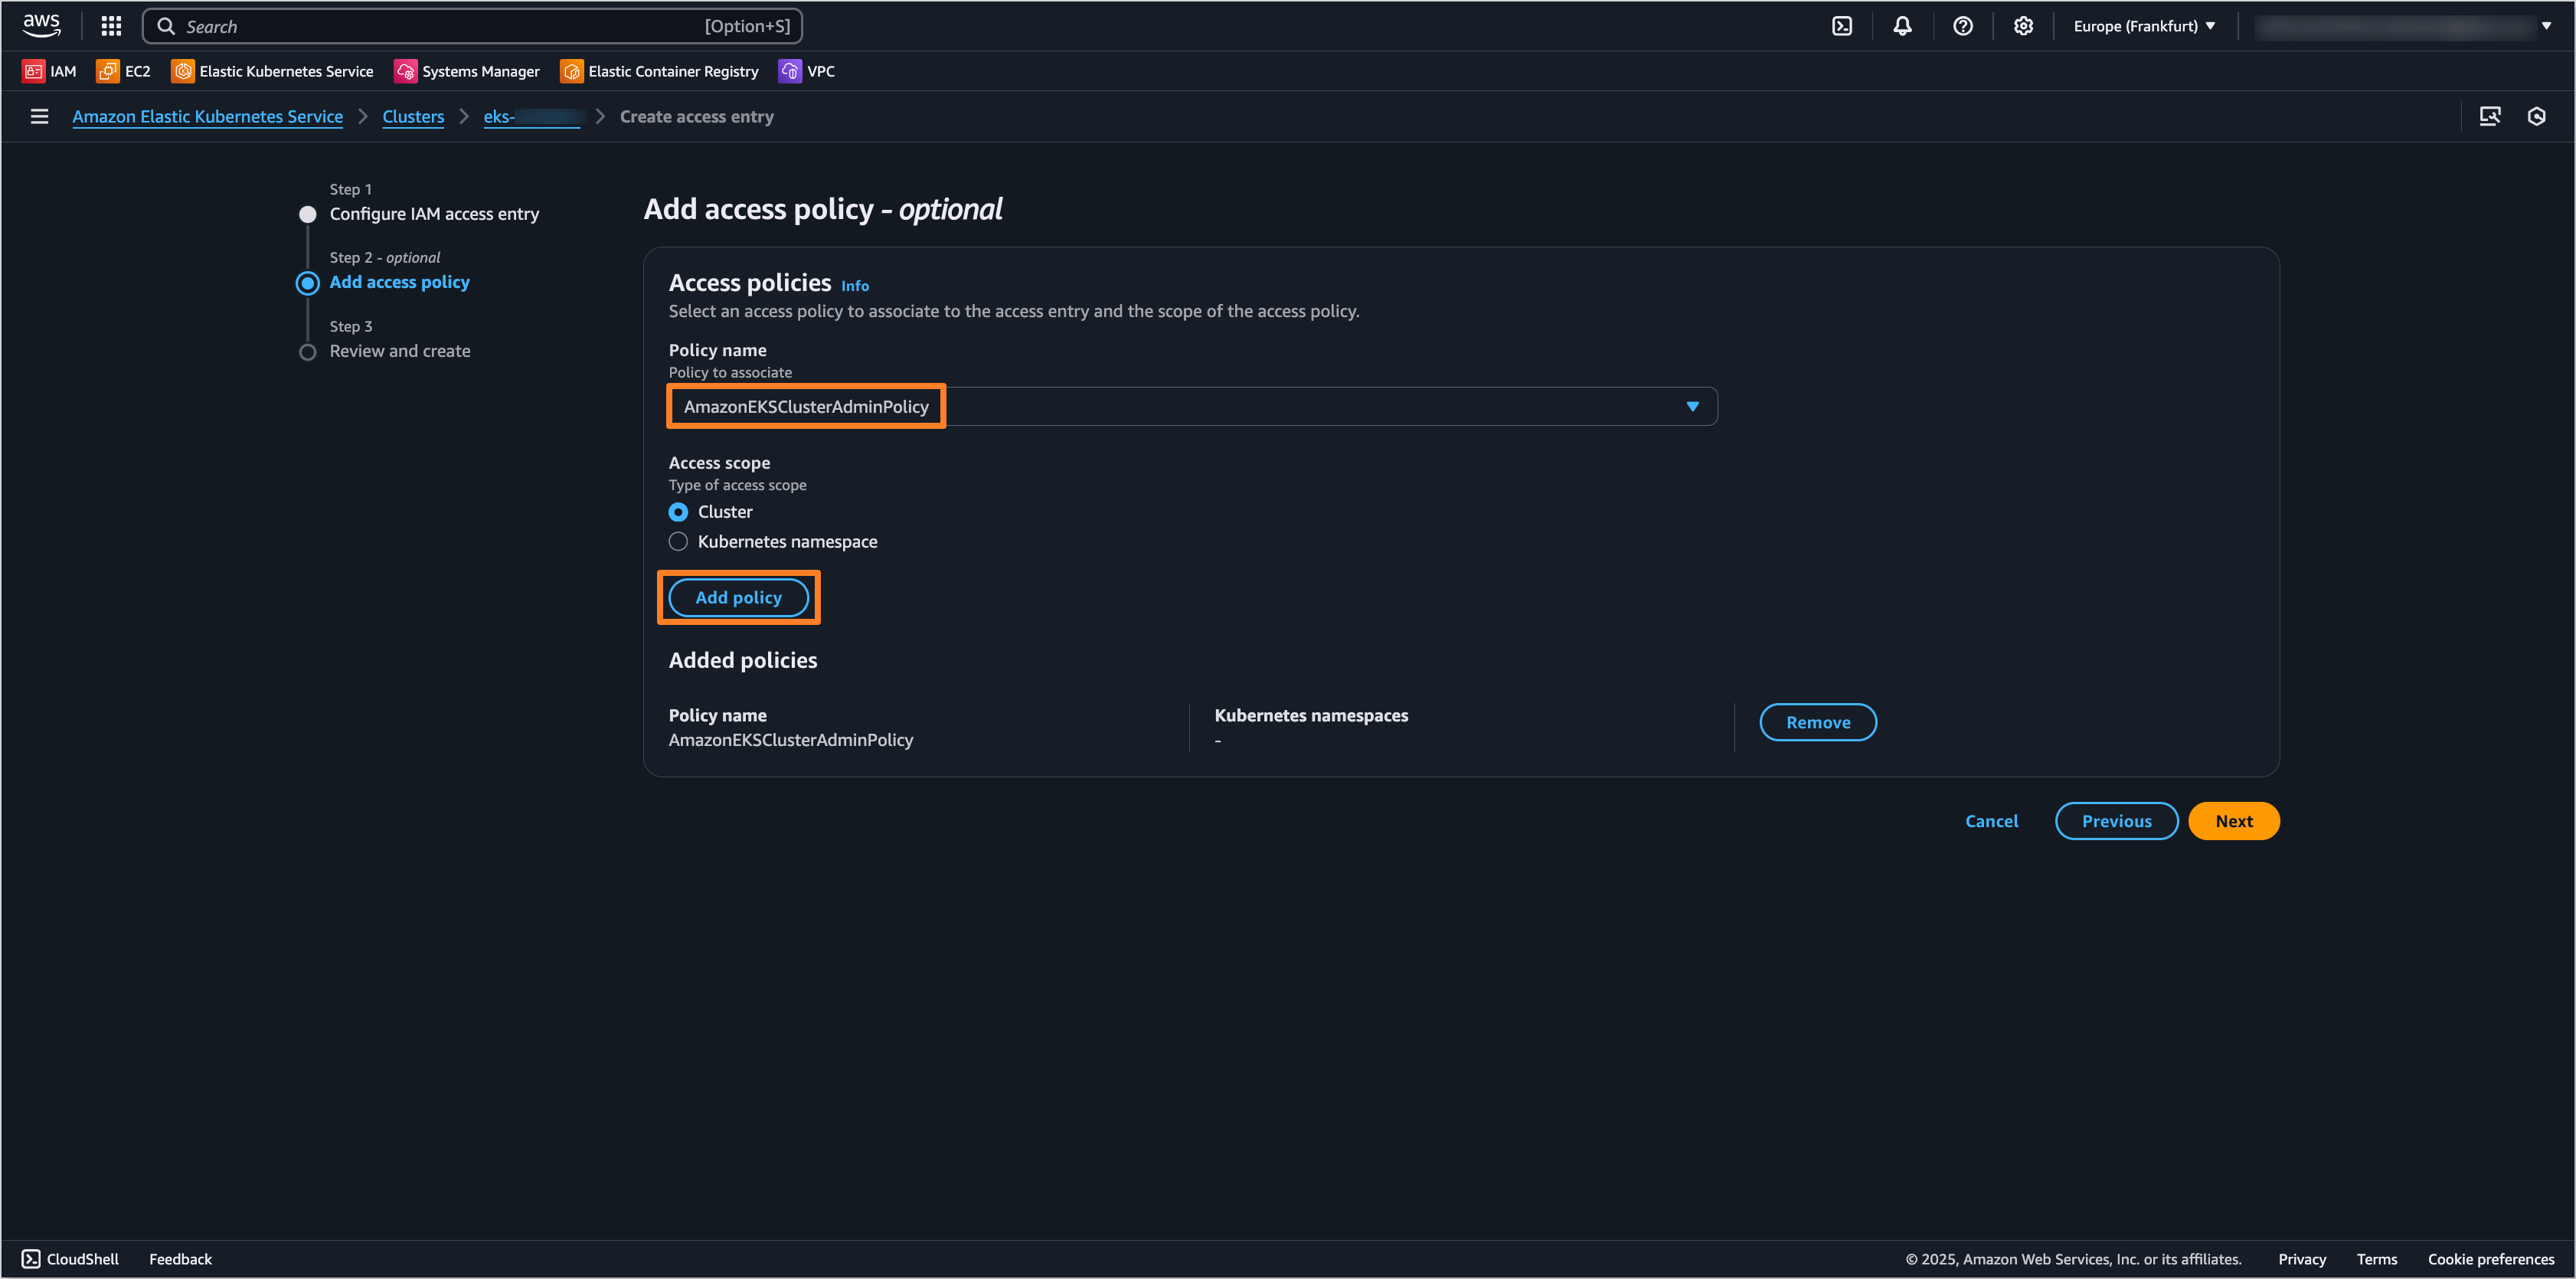The width and height of the screenshot is (2576, 1279).
Task: Open the notifications bell
Action: [x=1901, y=26]
